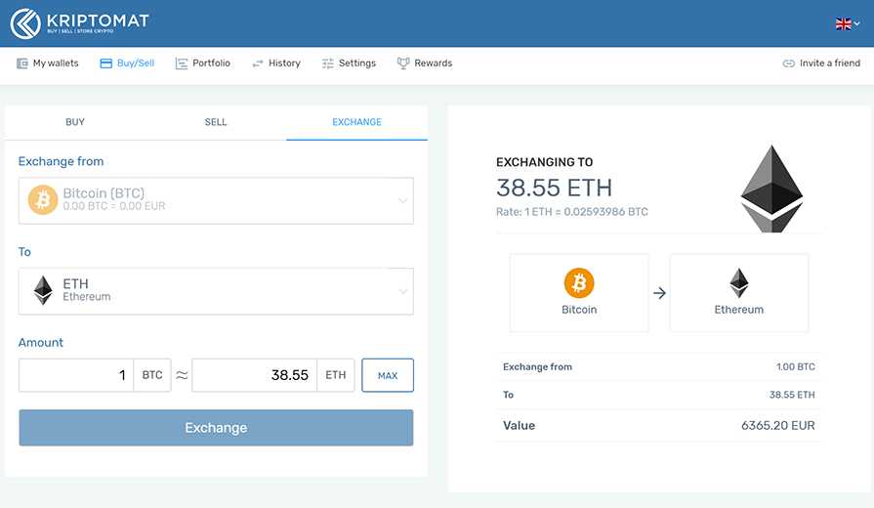Click the History arrows icon

pos(258,63)
